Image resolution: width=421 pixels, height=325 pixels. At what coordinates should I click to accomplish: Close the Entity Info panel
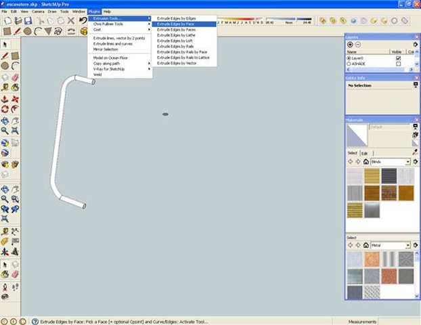(x=417, y=78)
